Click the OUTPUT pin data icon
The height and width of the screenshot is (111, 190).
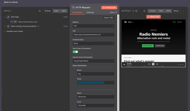point(184,11)
